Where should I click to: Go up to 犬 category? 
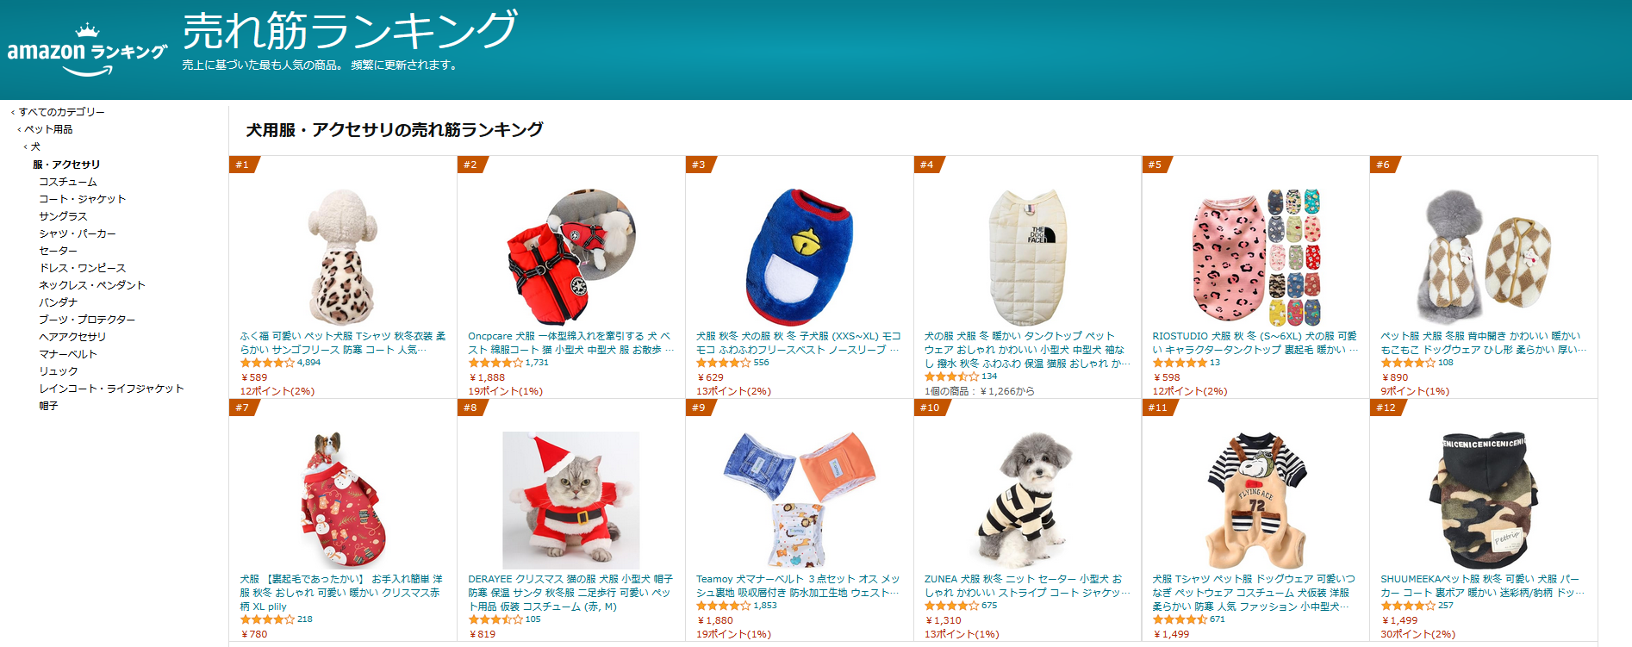(35, 146)
